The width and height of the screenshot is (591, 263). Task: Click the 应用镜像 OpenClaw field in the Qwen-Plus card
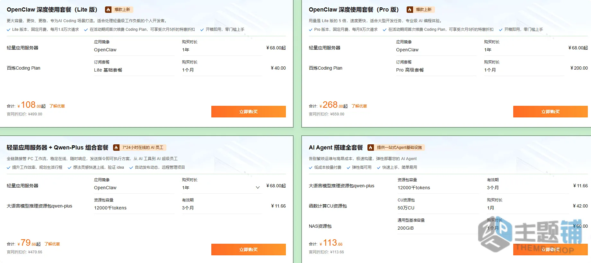(134, 188)
